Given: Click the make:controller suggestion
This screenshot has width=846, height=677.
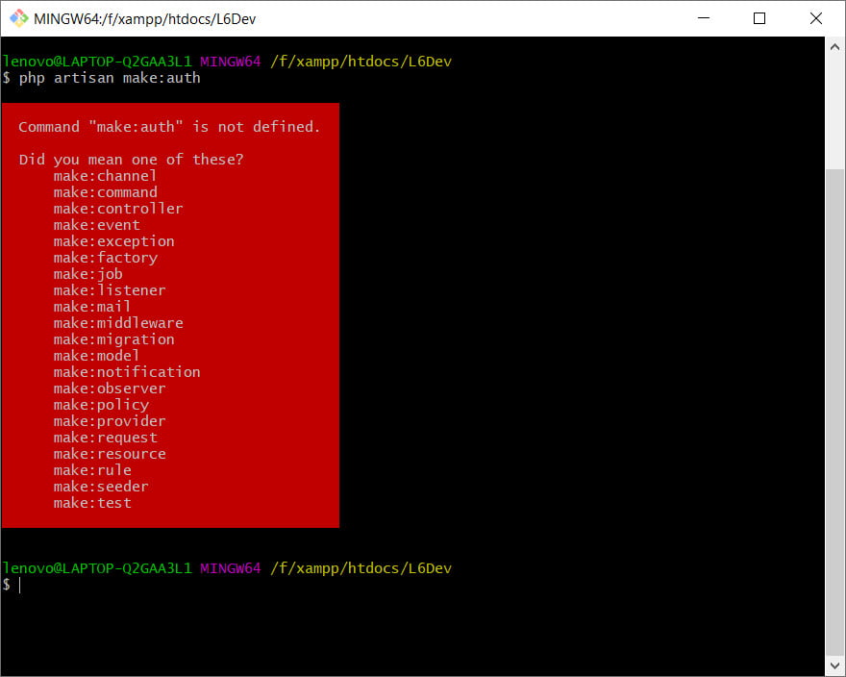Looking at the screenshot, I should point(118,209).
